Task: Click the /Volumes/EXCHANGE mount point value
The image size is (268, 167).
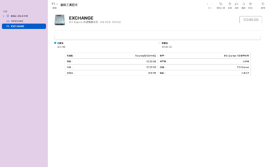Action: pyautogui.click(x=146, y=56)
